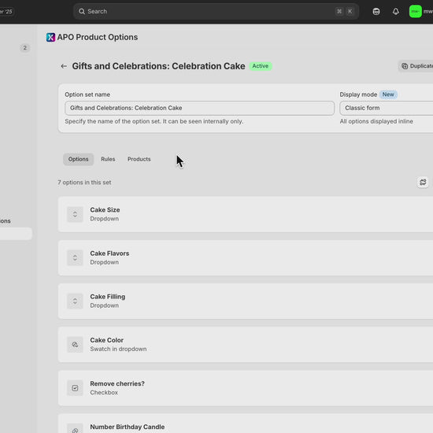Click the top Search bar

point(216,12)
